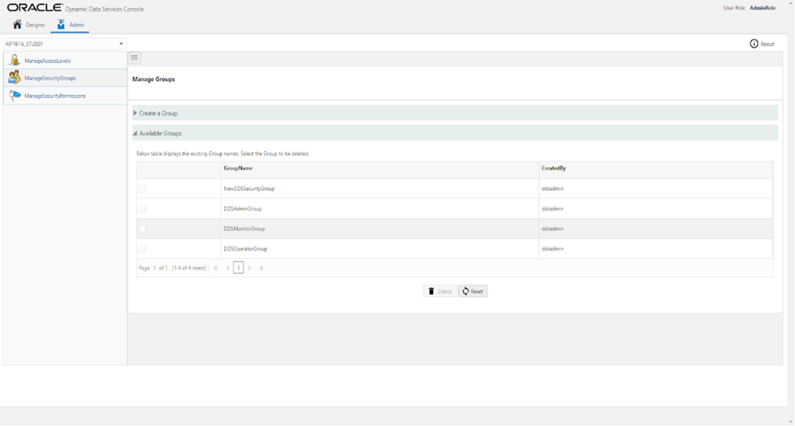This screenshot has width=795, height=426.
Task: Switch to the Designer tab
Action: point(29,25)
